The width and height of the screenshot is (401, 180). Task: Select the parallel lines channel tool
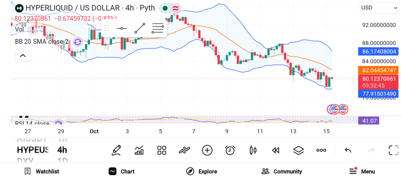pyautogui.click(x=157, y=28)
